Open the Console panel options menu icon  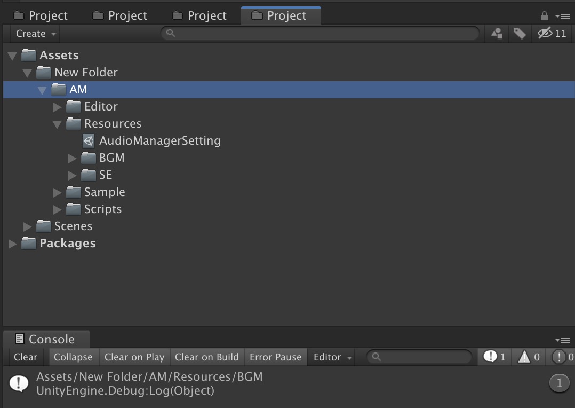click(x=562, y=340)
